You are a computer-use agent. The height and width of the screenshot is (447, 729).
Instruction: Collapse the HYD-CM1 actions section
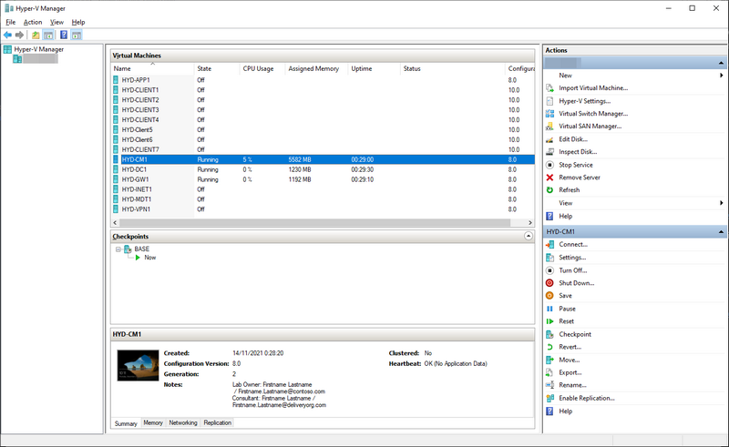coord(721,231)
